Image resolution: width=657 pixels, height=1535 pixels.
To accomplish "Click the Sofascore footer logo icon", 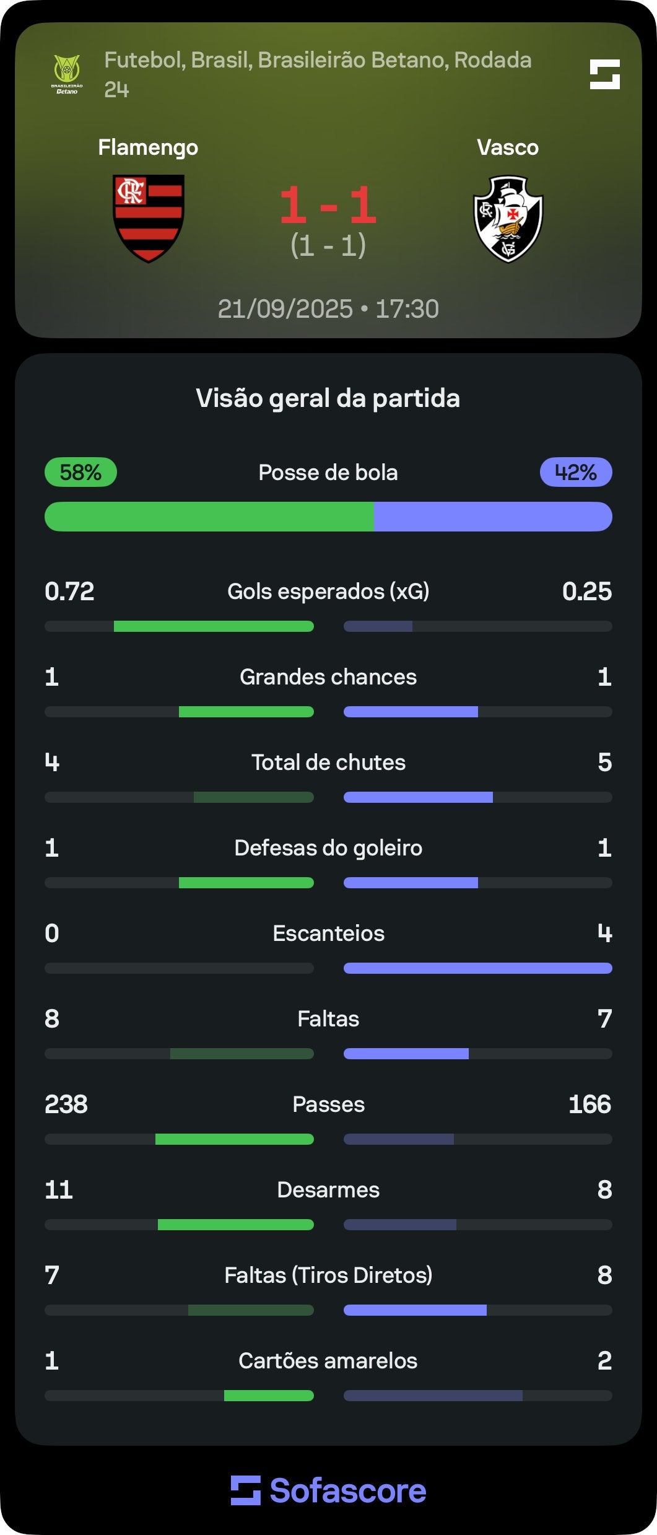I will pyautogui.click(x=246, y=1490).
